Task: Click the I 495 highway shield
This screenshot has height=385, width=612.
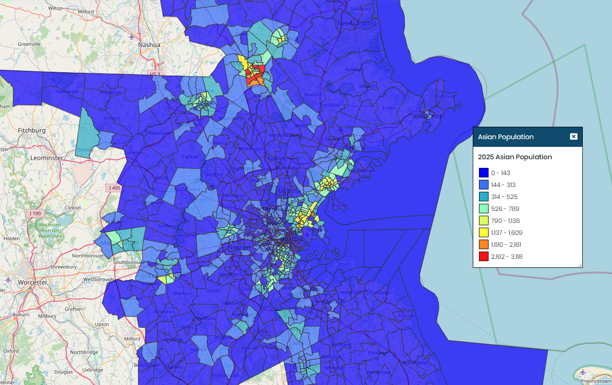Action: (114, 188)
